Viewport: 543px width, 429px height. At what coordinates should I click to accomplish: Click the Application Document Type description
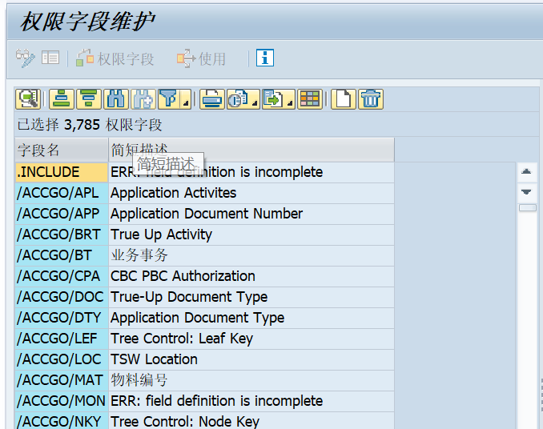click(x=251, y=318)
